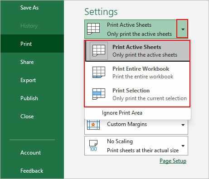
Task: Open the Publish page
Action: coord(29,98)
